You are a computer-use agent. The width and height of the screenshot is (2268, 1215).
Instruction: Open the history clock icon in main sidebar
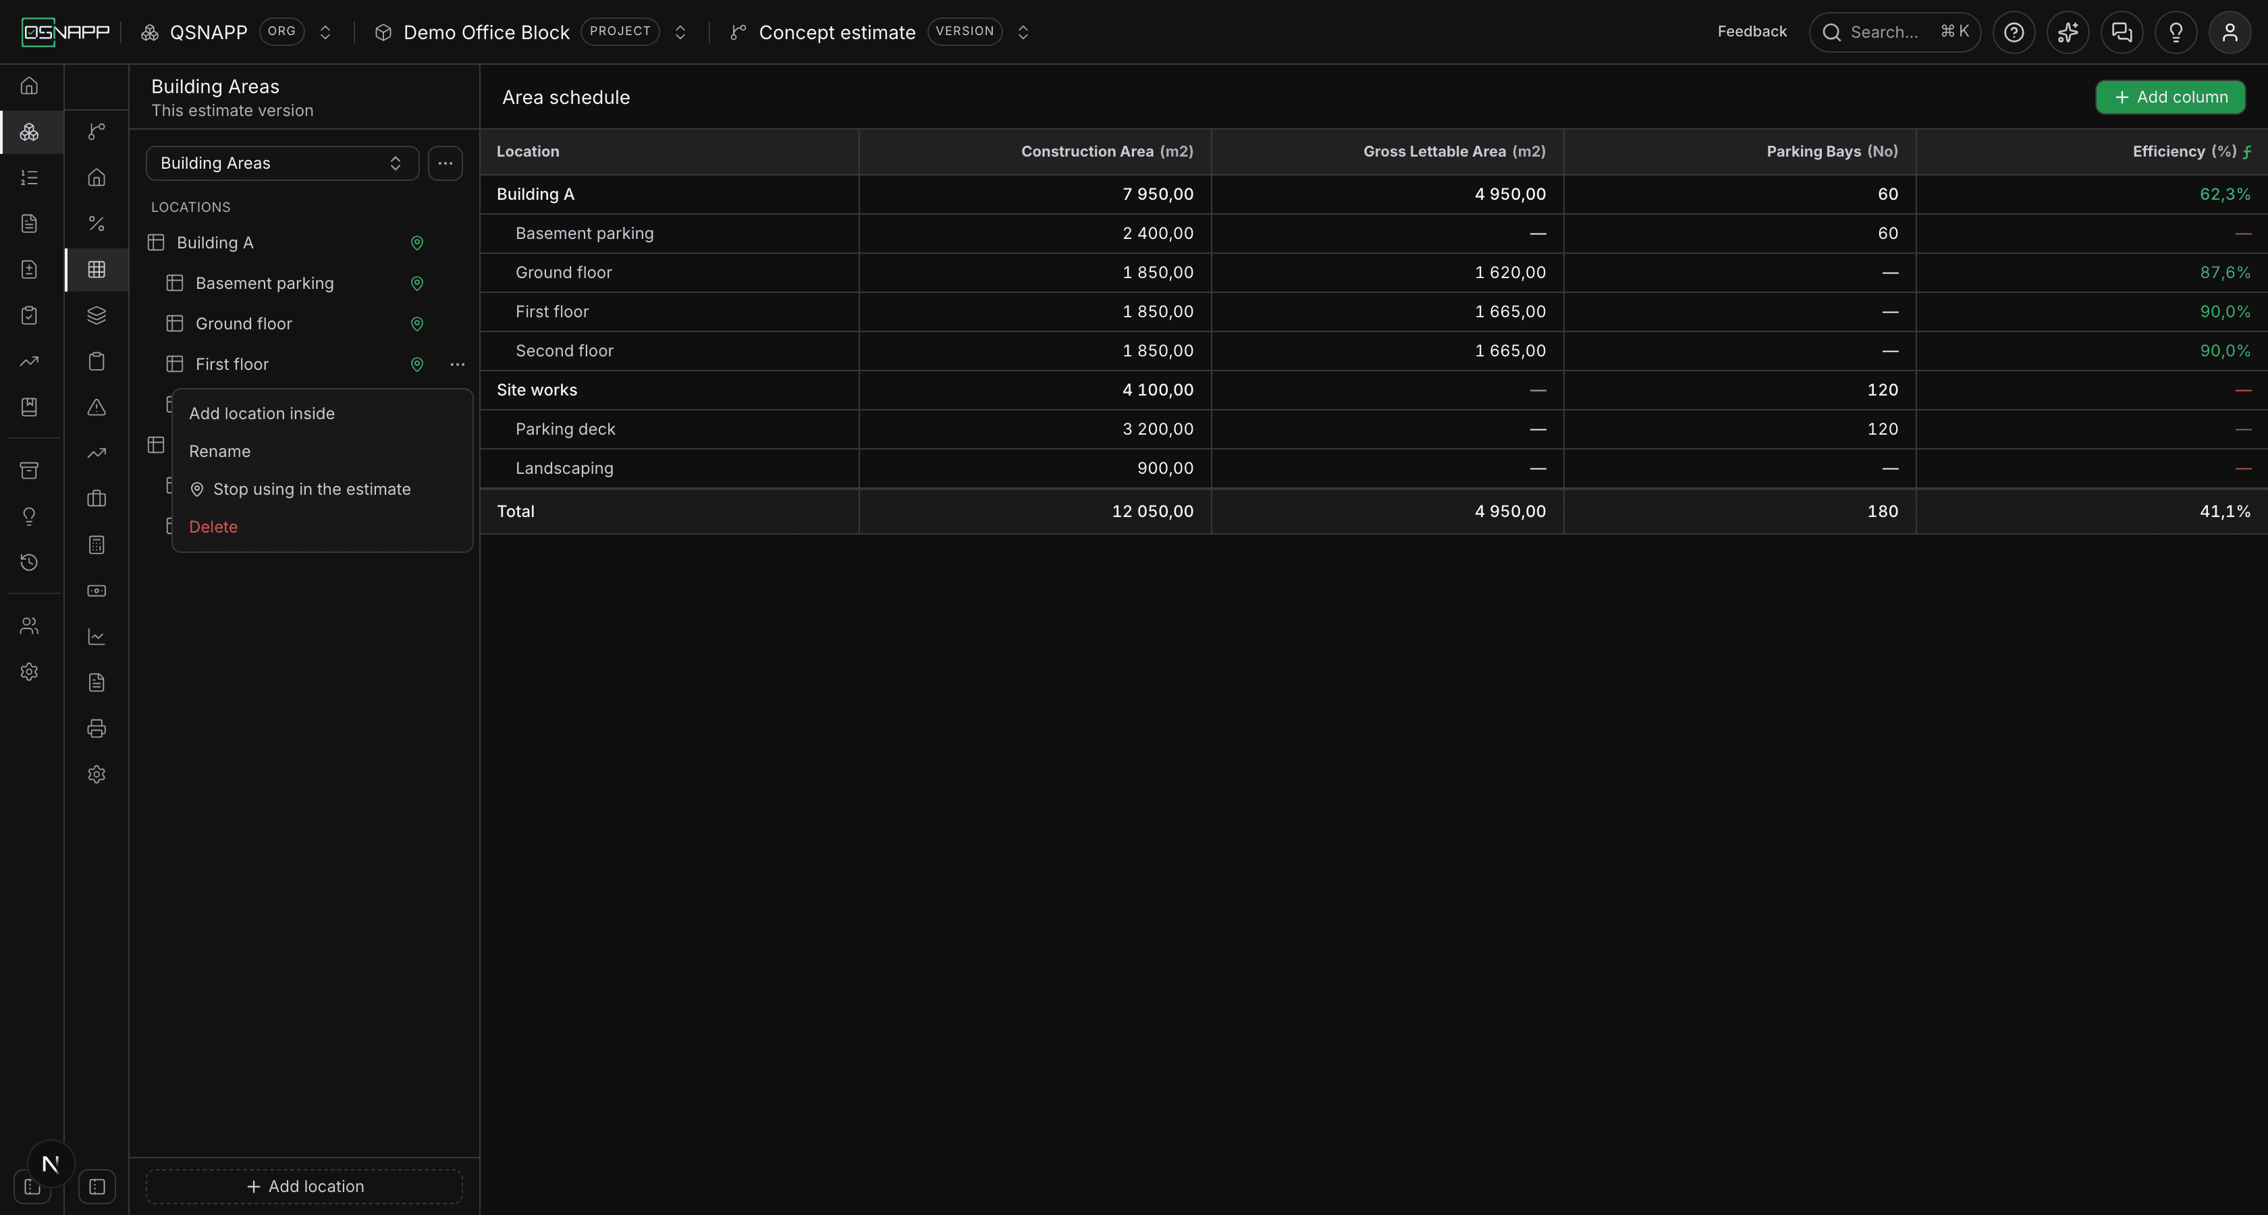(29, 562)
